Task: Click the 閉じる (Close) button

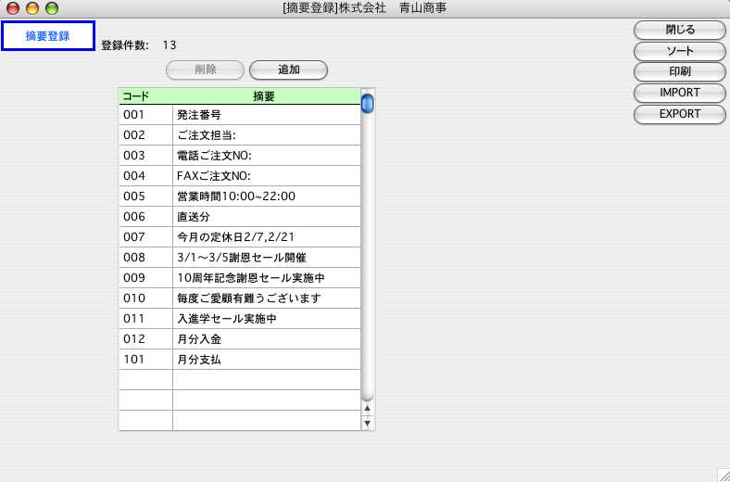Action: tap(679, 30)
